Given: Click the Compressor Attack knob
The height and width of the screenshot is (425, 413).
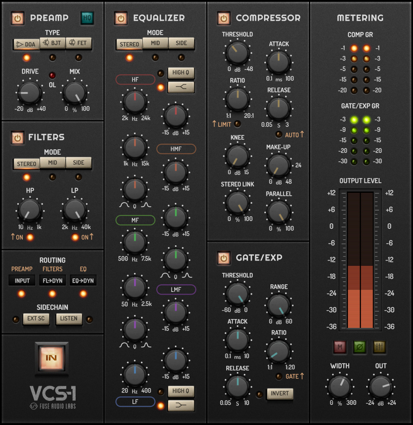Looking at the screenshot, I should [x=279, y=62].
